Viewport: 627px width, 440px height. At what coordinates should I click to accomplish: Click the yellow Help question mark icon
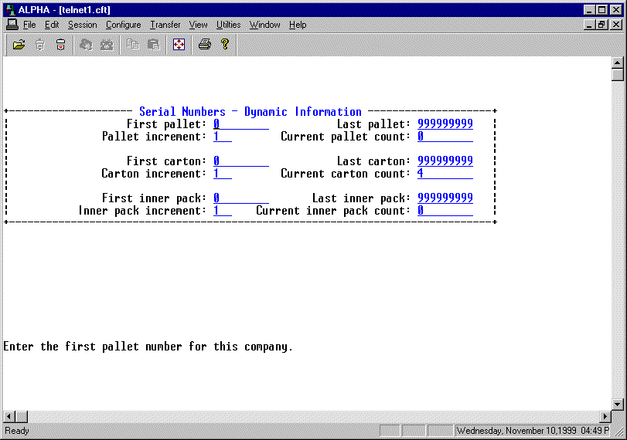click(x=225, y=45)
